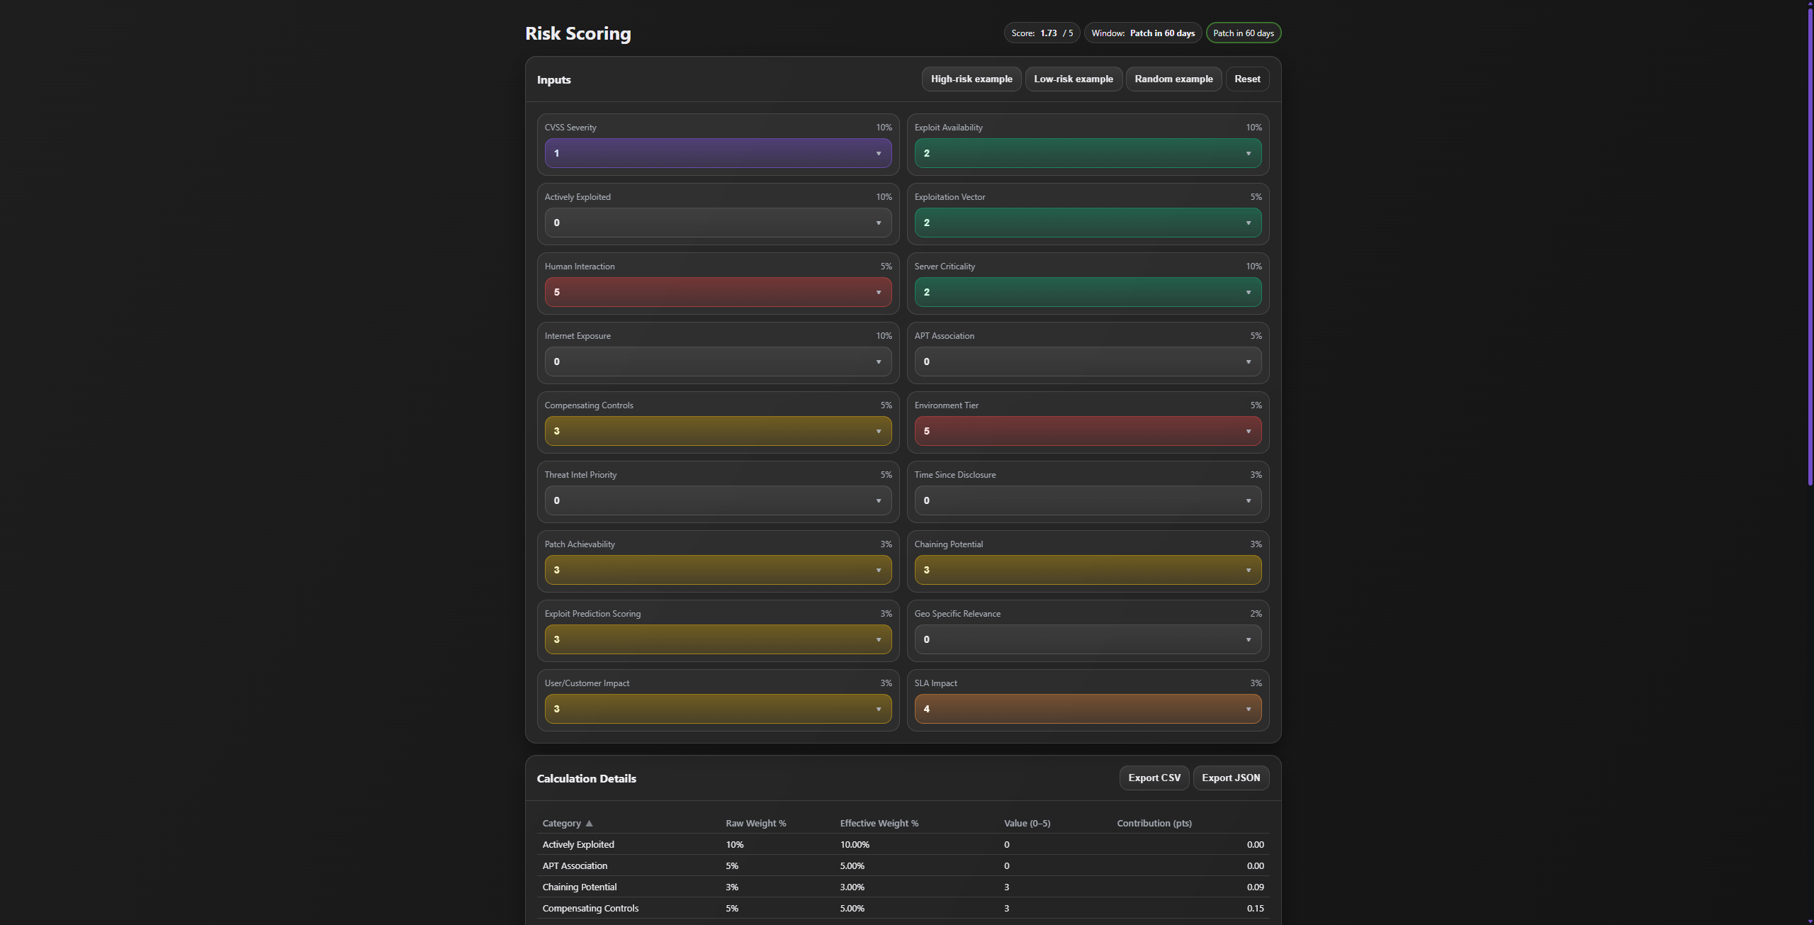Open the Server Criticality dropdown
This screenshot has width=1814, height=925.
coord(1088,292)
